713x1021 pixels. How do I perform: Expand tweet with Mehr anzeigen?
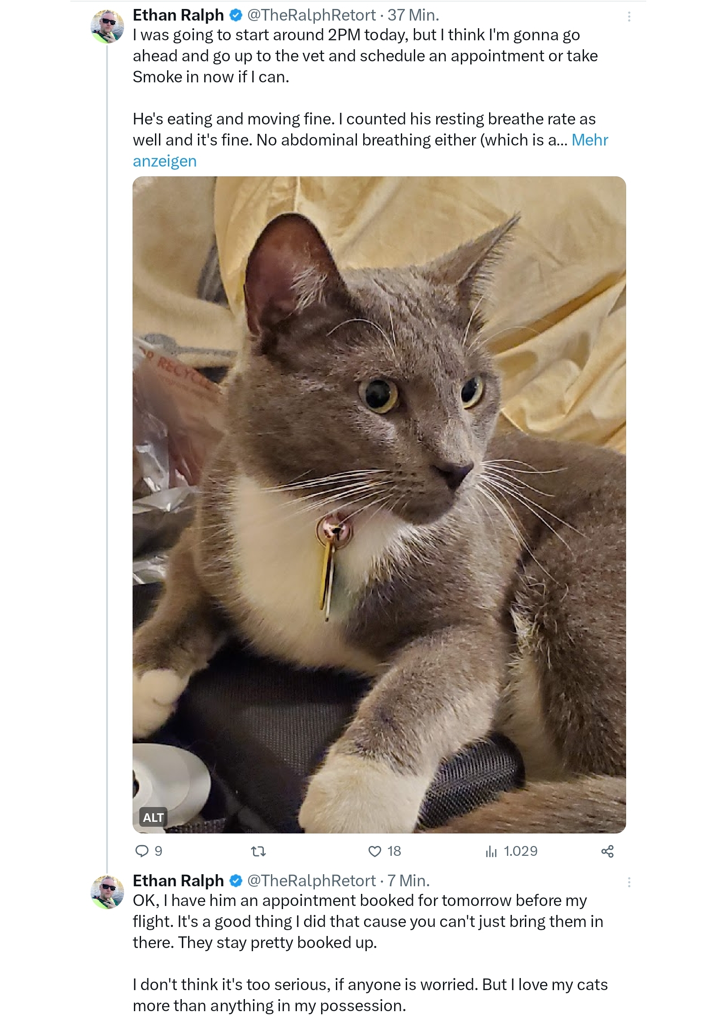click(x=370, y=150)
